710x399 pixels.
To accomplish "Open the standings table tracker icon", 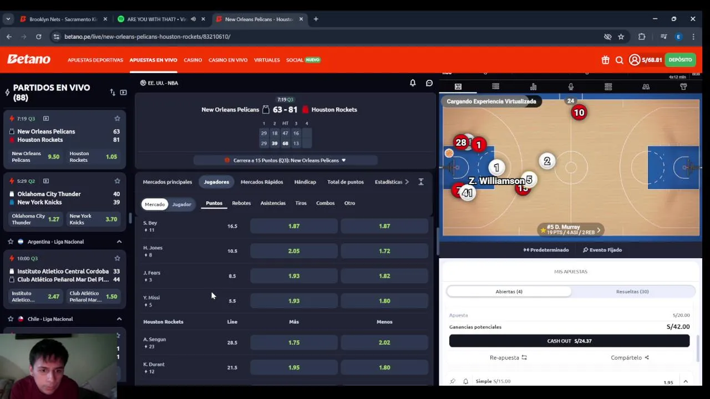I will coord(608,86).
